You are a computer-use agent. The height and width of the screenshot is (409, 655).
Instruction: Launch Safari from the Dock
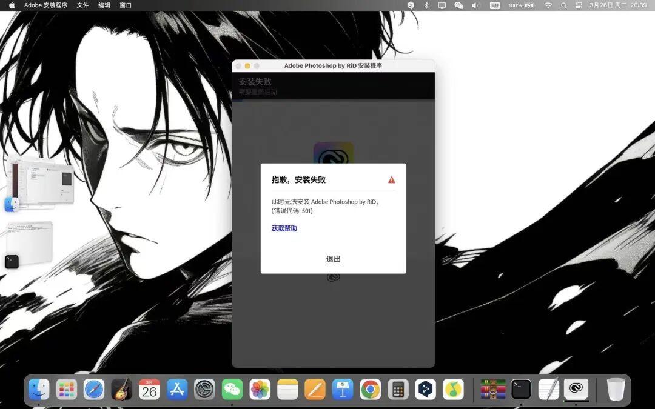coord(94,390)
